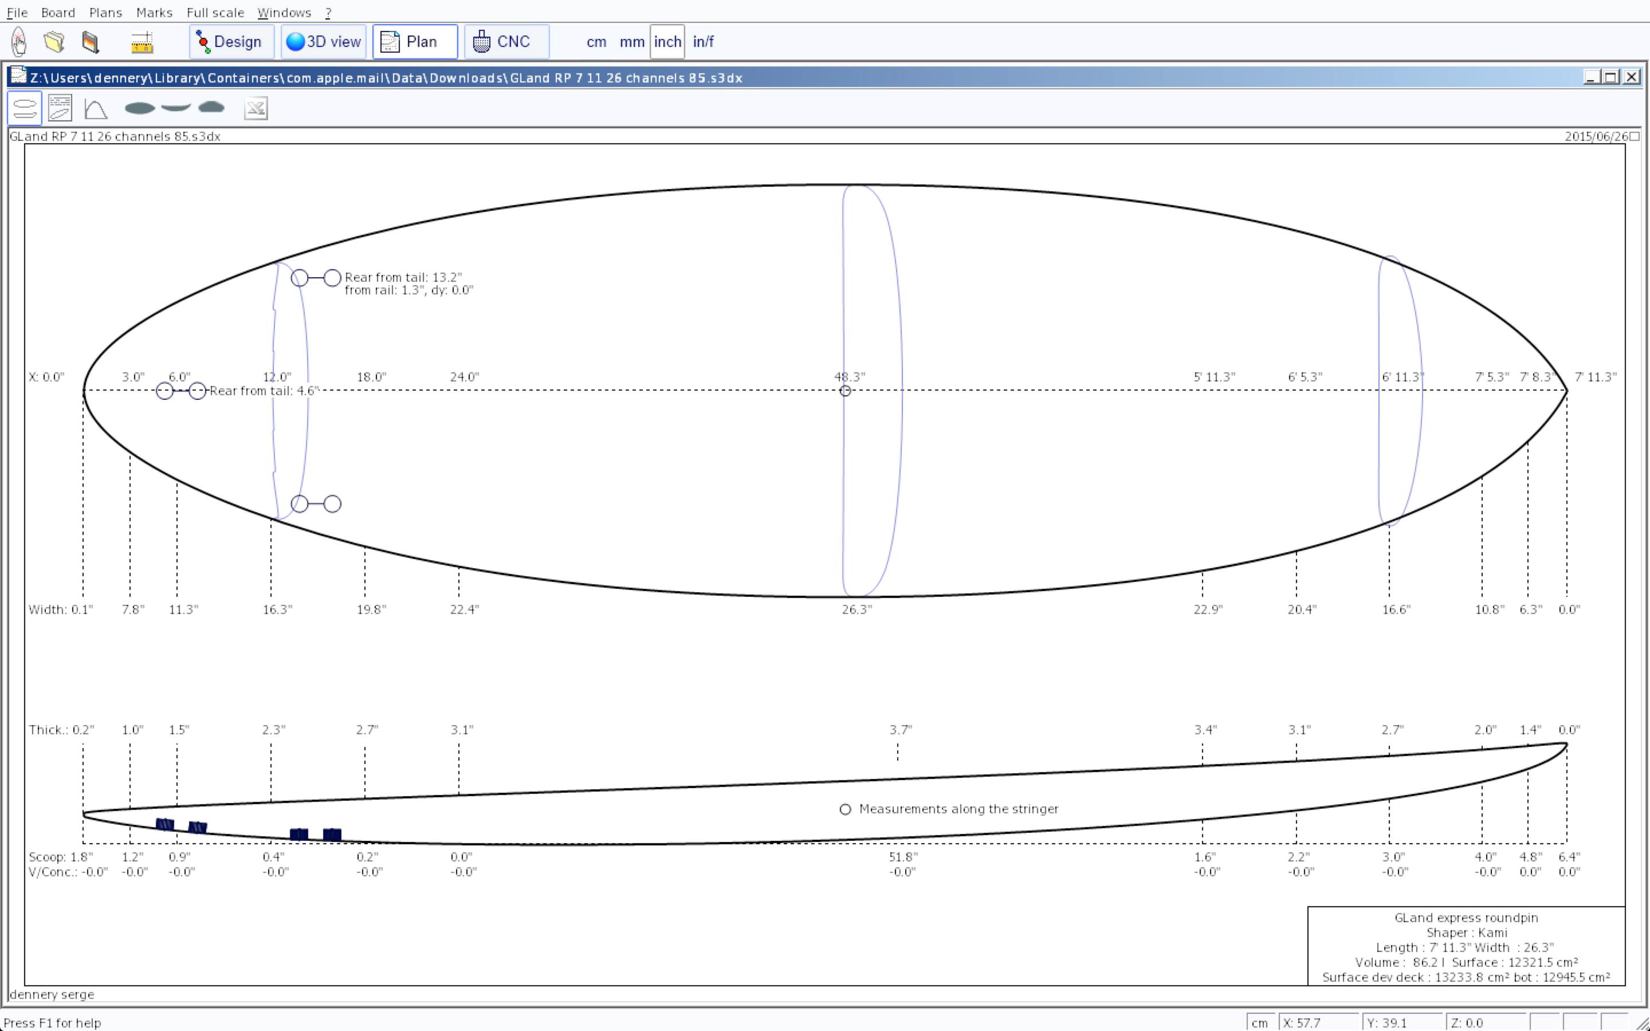Click the 'Measurements along the stringer' marker circle

click(x=845, y=809)
